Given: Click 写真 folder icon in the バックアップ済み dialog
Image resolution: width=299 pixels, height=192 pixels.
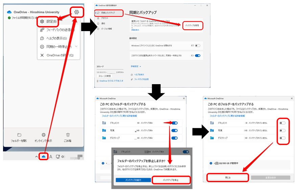Looking at the screenshot, I should (104, 130).
